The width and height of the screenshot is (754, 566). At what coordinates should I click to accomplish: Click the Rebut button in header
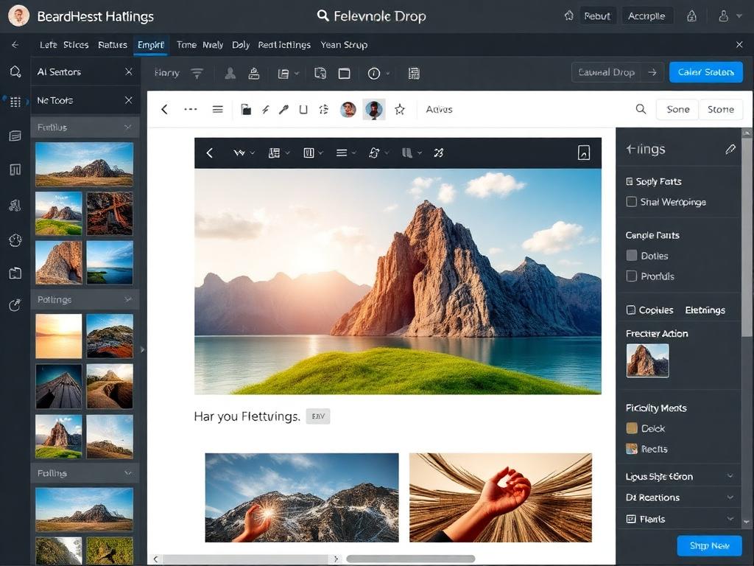coord(597,16)
